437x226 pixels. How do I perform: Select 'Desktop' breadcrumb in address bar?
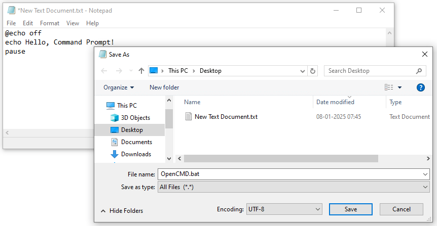210,71
